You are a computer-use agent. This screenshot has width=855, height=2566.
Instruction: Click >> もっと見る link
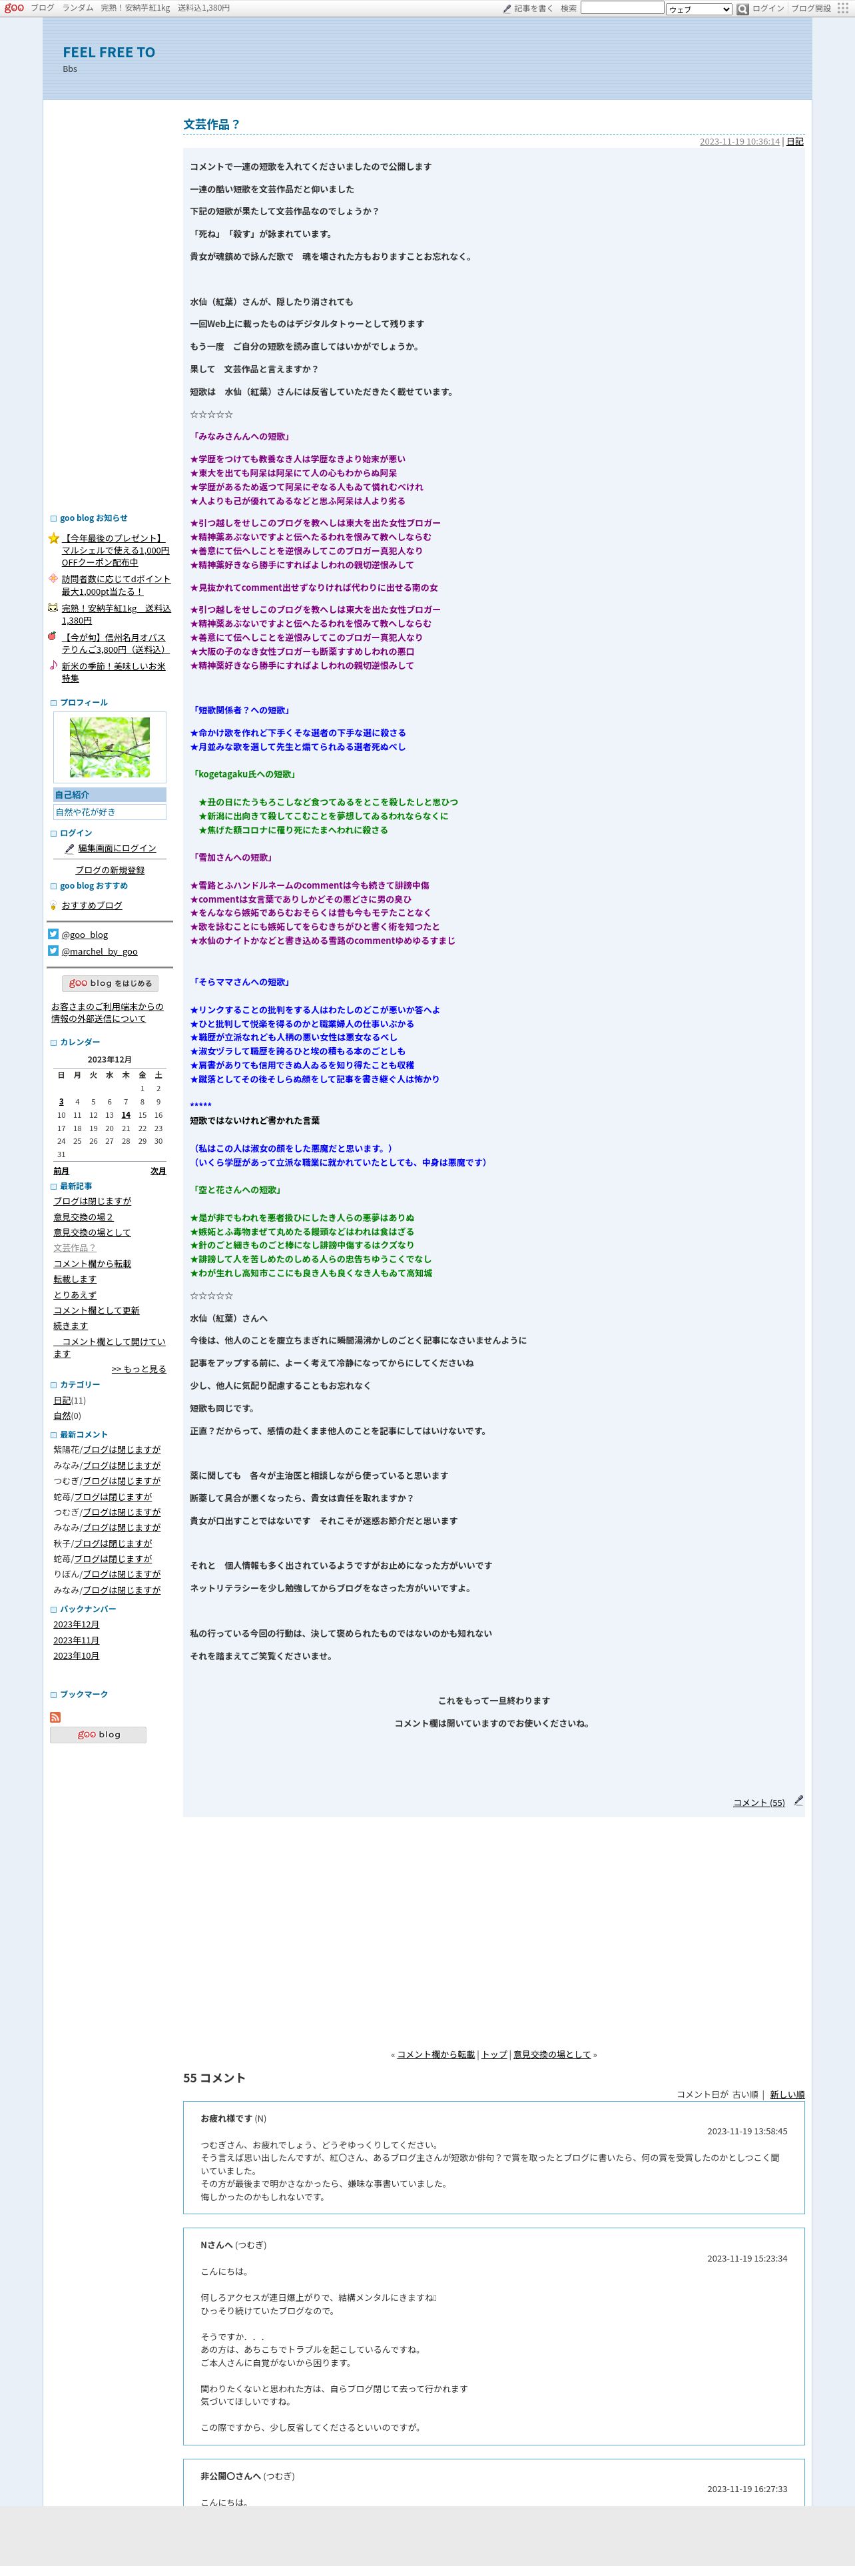tap(139, 1369)
